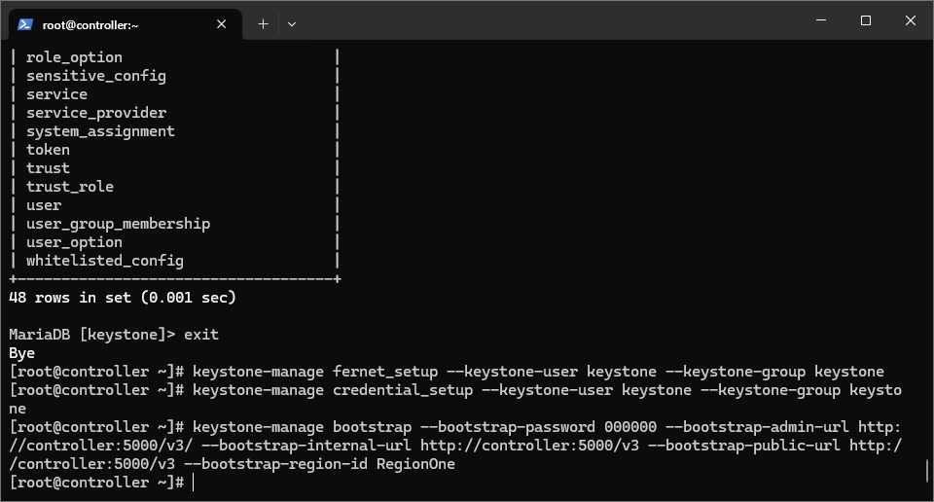
Task: Click the service_provider table row
Action: tap(174, 113)
